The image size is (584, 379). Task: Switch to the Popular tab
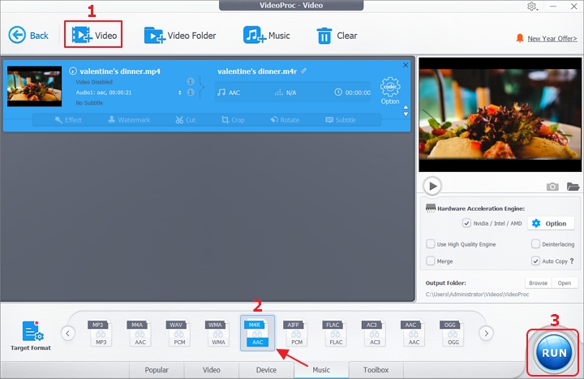(x=157, y=370)
